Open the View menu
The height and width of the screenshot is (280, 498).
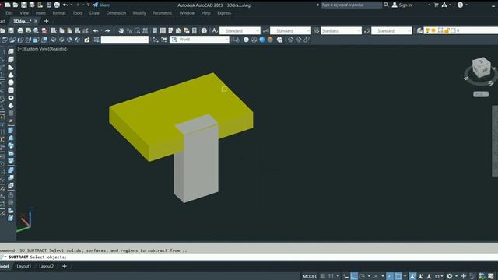tap(24, 13)
